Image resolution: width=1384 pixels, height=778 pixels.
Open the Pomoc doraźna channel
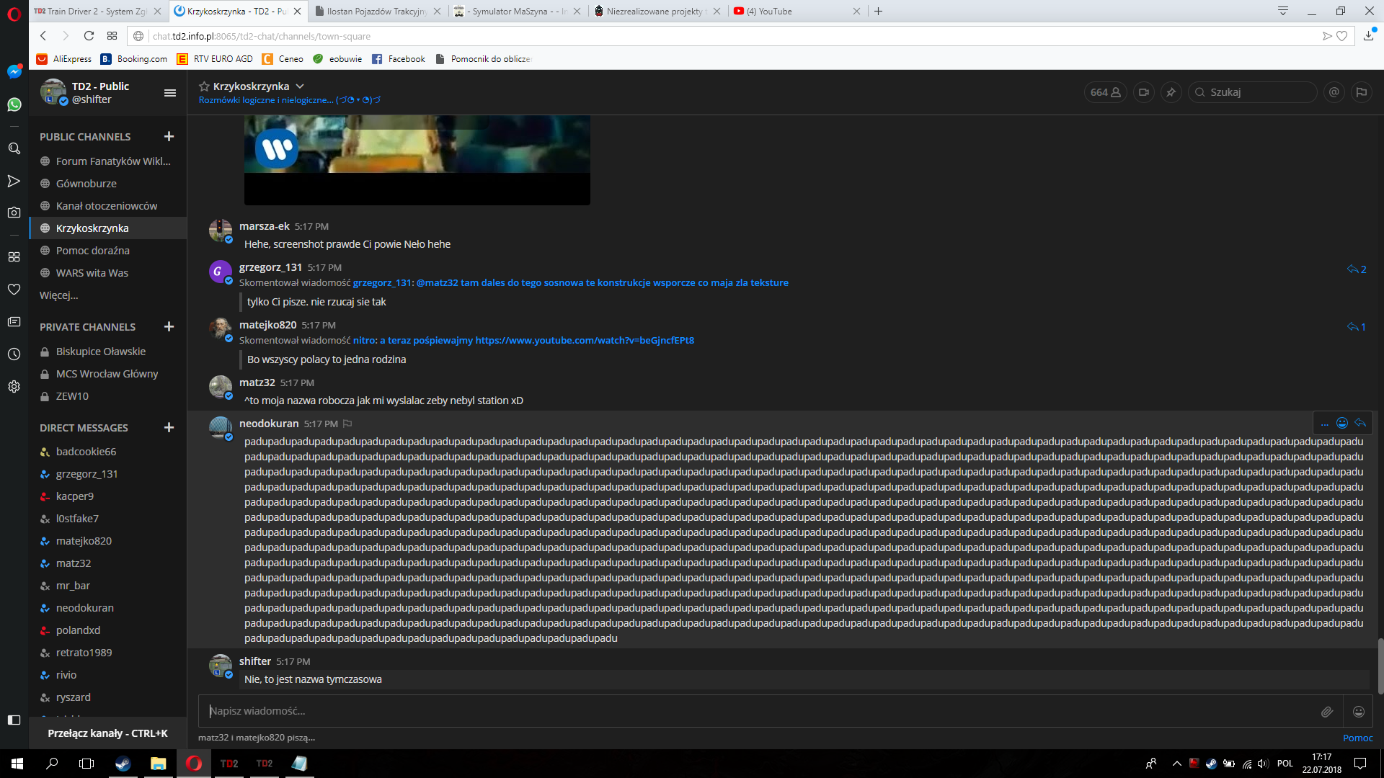(92, 251)
